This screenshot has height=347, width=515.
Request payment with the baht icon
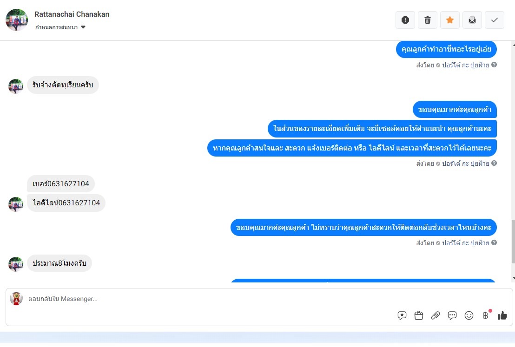pos(486,315)
